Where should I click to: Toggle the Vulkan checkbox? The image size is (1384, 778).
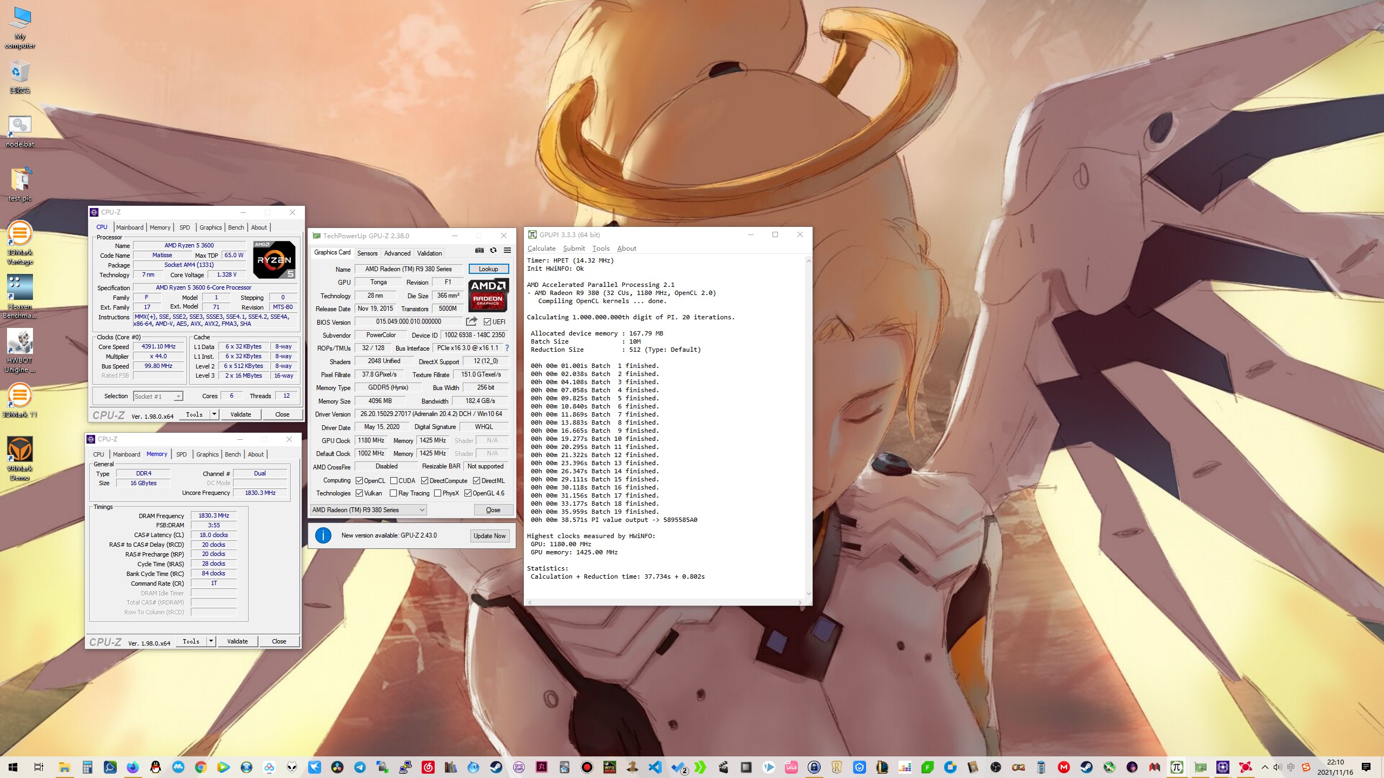coord(359,493)
